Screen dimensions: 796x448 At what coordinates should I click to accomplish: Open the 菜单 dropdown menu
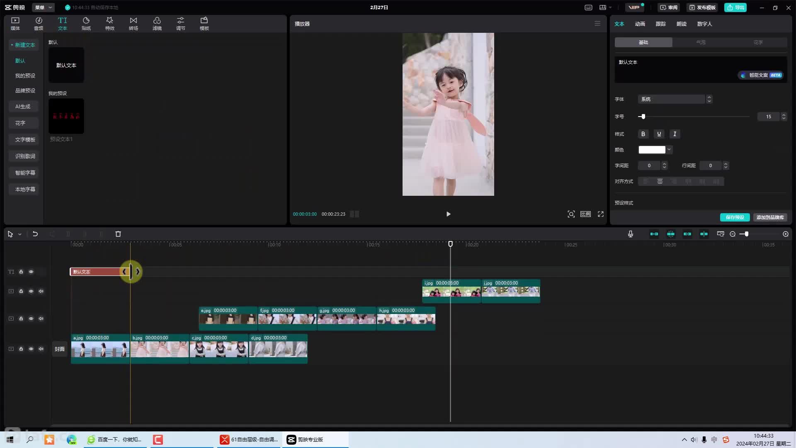point(43,7)
